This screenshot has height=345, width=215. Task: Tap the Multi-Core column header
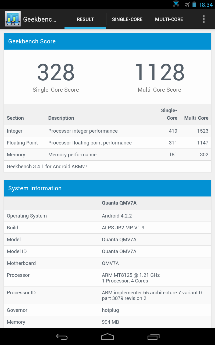[x=196, y=118]
